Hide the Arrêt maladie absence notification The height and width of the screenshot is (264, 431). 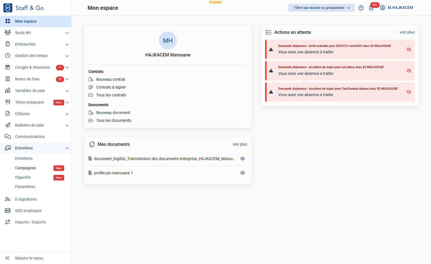tap(409, 49)
